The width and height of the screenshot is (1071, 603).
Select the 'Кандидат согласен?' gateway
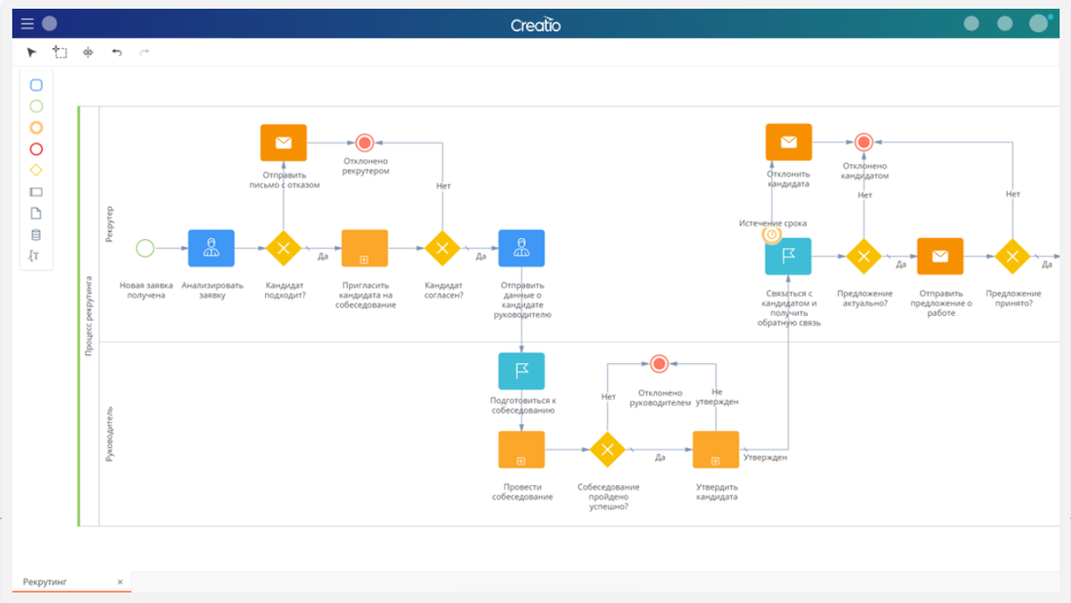click(x=442, y=248)
